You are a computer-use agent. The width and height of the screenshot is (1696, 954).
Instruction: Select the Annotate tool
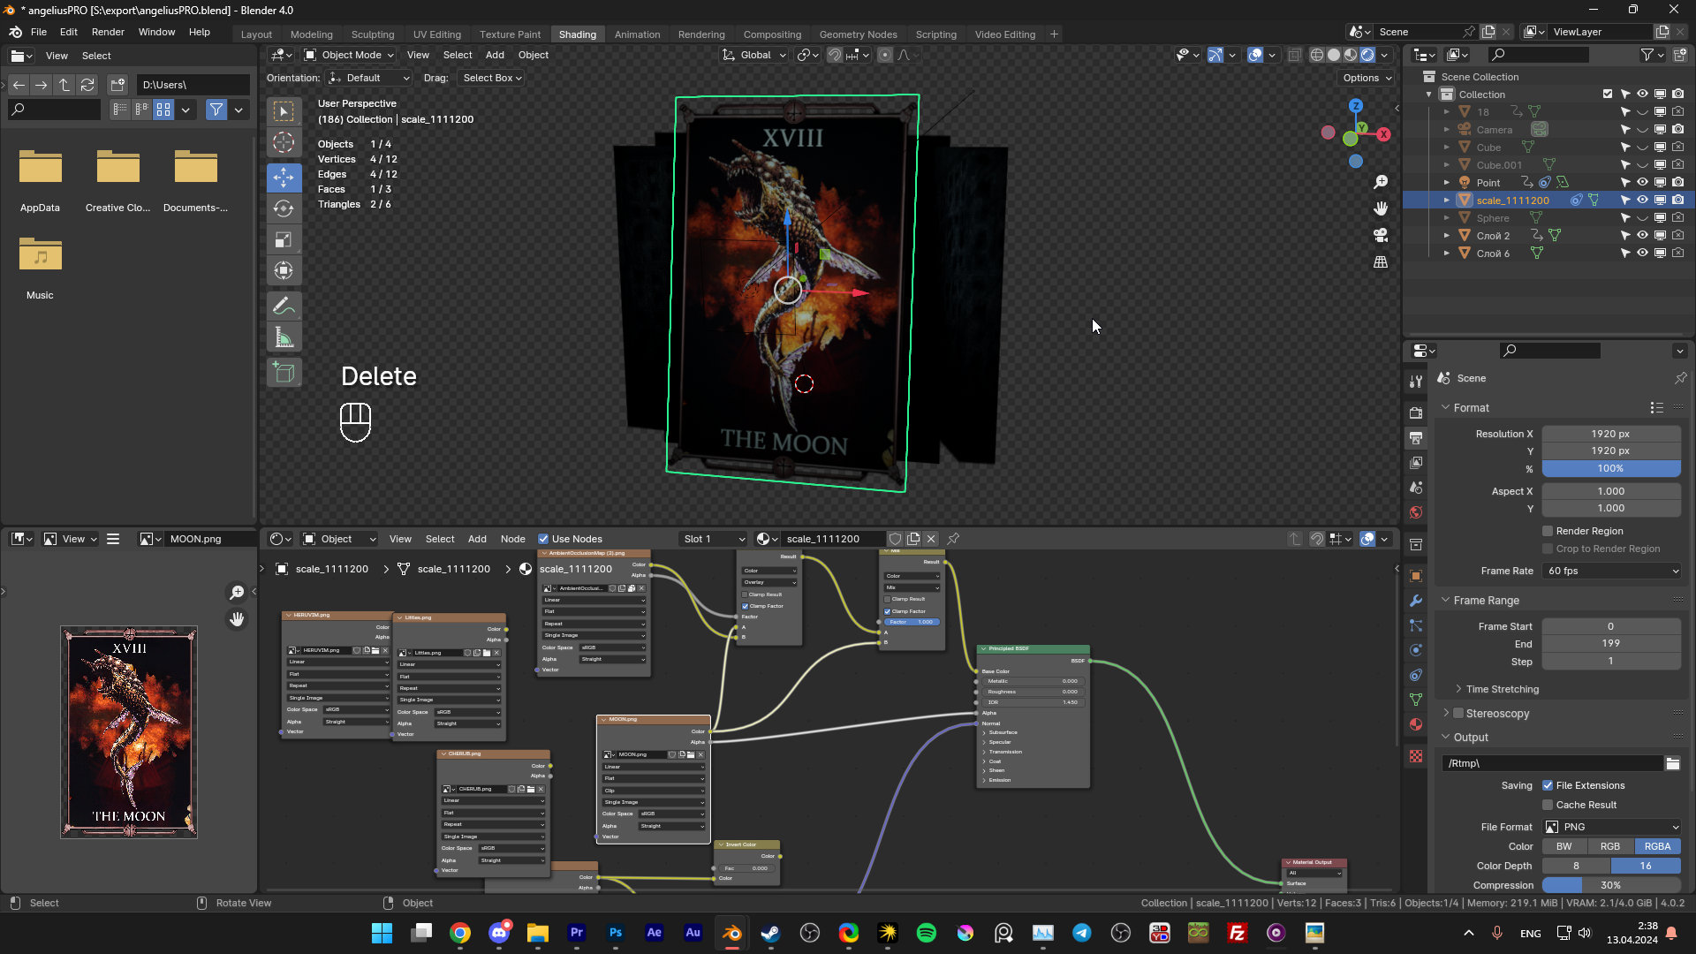click(284, 307)
